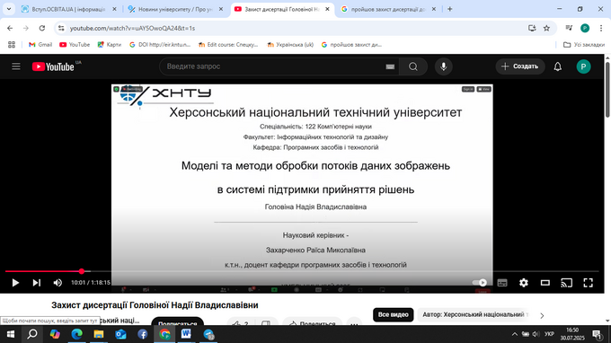611x343 pixels.
Task: Open the on-screen keyboard in search box
Action: pos(390,66)
